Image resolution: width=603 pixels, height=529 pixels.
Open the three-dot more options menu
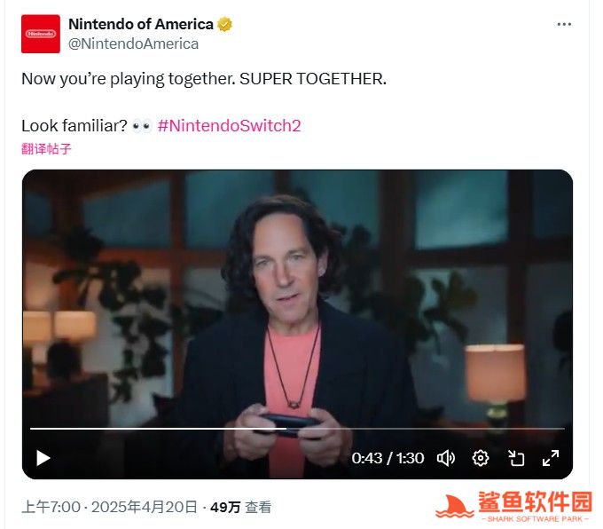564,24
